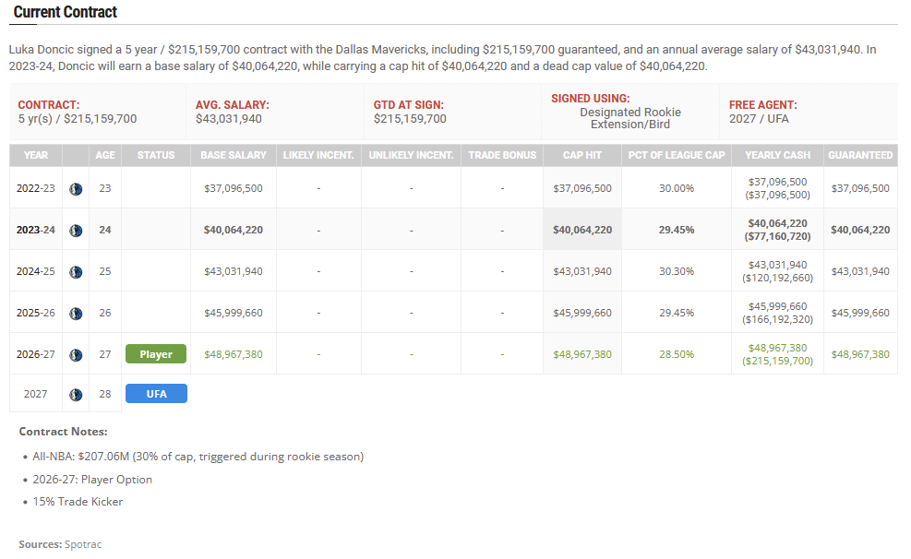Image resolution: width=911 pixels, height=559 pixels.
Task: Click the Mavericks logo in the 2027 row
Action: coord(76,395)
